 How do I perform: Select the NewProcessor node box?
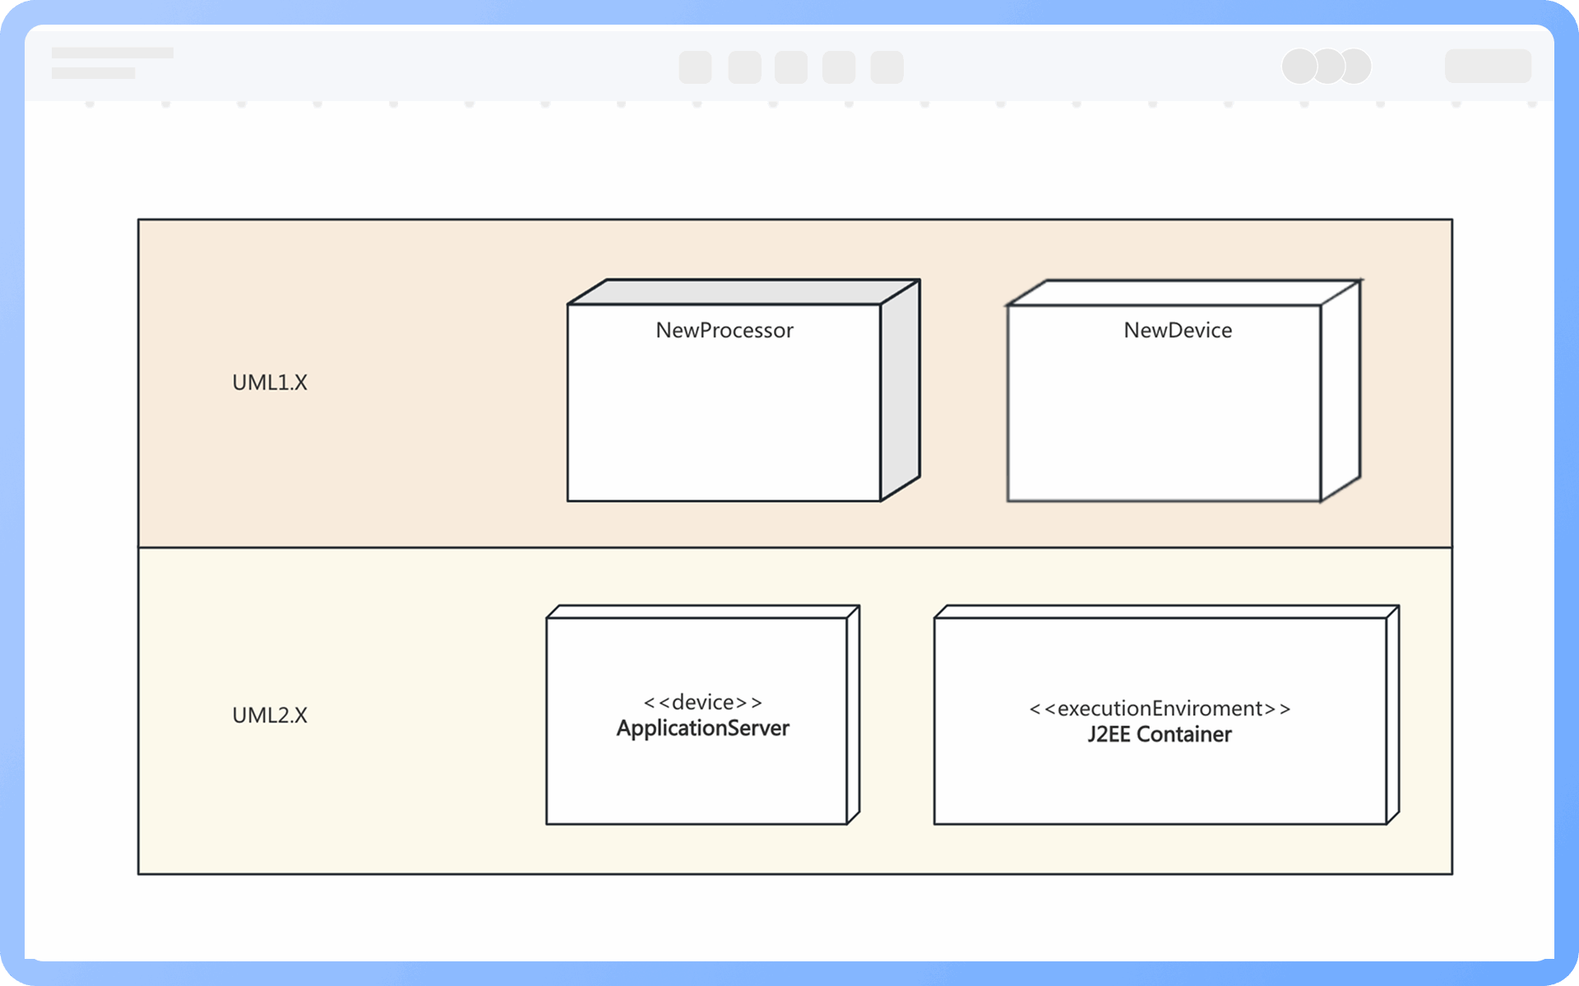(x=743, y=390)
